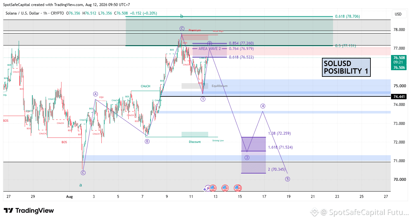The height and width of the screenshot is (220, 411).
Task: Click the 76.506 price tag
Action: (x=399, y=68)
